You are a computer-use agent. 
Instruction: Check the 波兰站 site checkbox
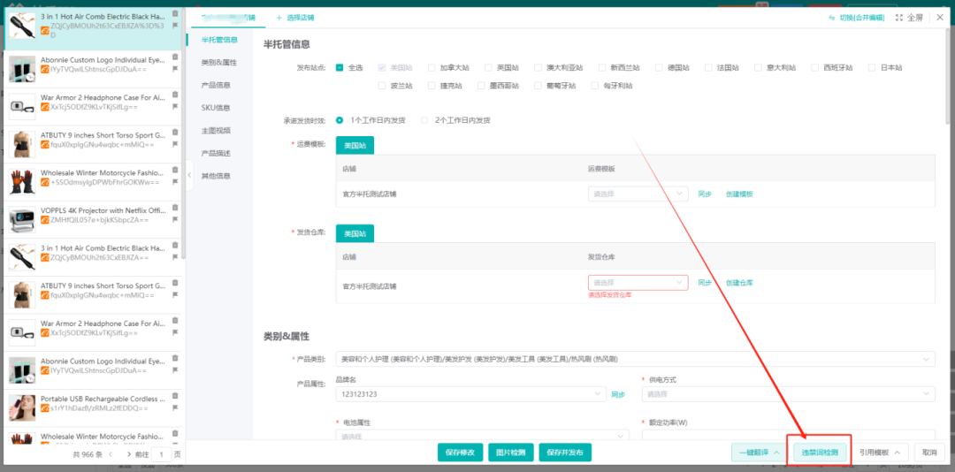382,86
